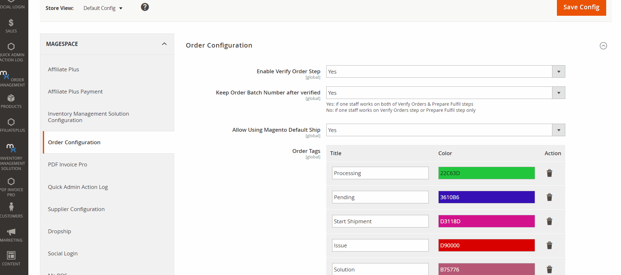Click the Issue title input field

click(x=380, y=245)
